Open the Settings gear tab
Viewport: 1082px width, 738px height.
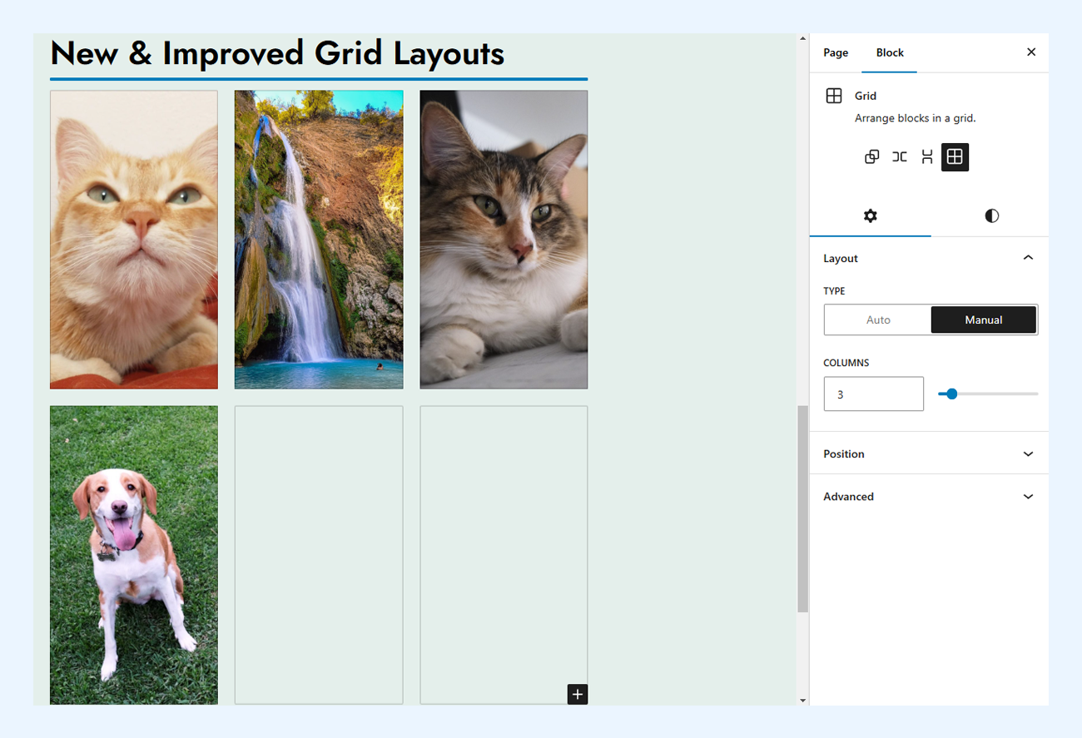870,216
